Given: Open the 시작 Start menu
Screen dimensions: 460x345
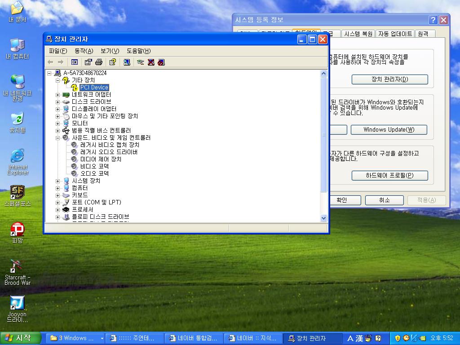Looking at the screenshot, I should click(20, 338).
